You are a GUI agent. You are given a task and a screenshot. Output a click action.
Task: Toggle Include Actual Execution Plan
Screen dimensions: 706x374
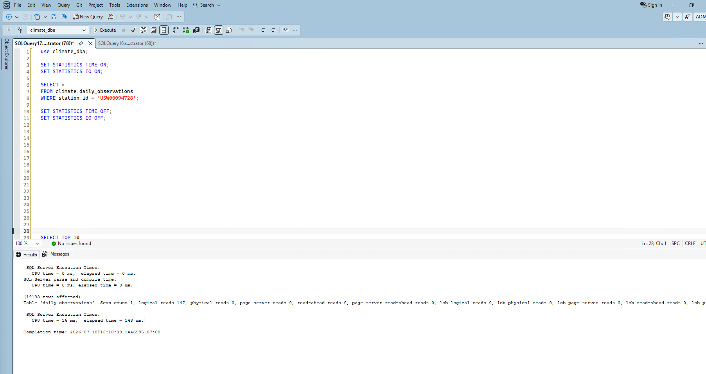[x=176, y=30]
